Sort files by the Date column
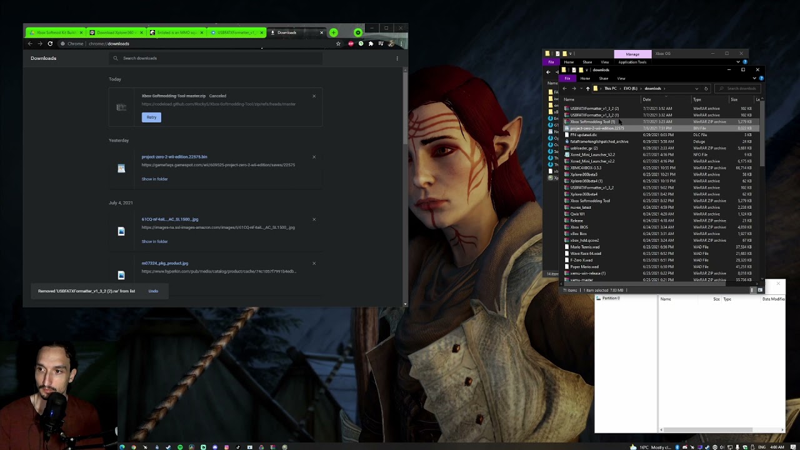 (x=666, y=99)
